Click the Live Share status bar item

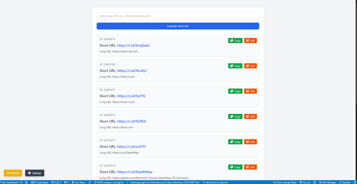[x=78, y=182]
